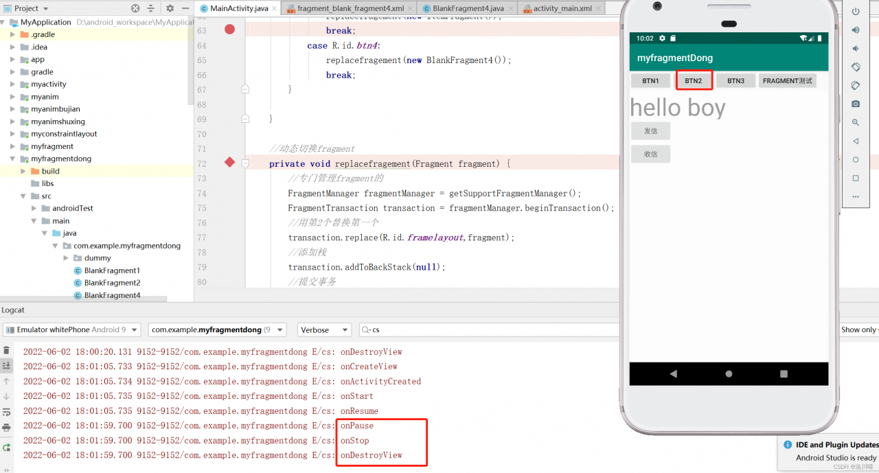Restart logcat with green restart icon
Viewport: 879px width, 473px height.
point(7,448)
